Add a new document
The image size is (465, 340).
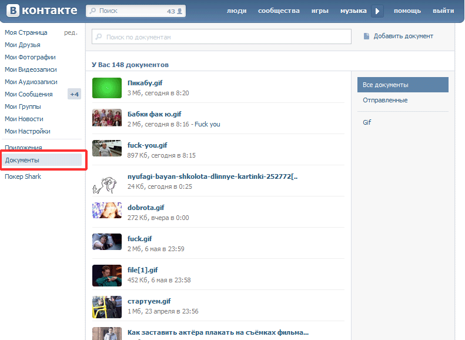click(403, 36)
